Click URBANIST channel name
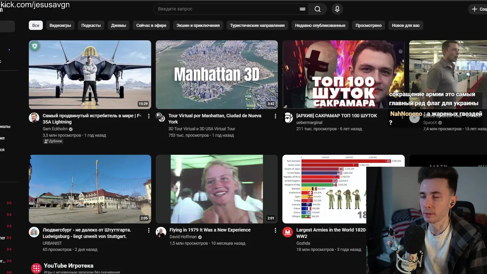This screenshot has height=274, width=487. point(53,243)
